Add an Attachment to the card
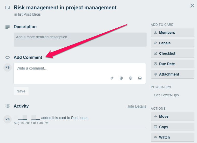Screen dimensions: 197x143 pyautogui.click(x=172, y=74)
